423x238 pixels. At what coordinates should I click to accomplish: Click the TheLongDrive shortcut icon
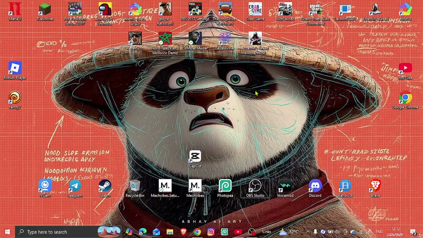click(x=225, y=14)
